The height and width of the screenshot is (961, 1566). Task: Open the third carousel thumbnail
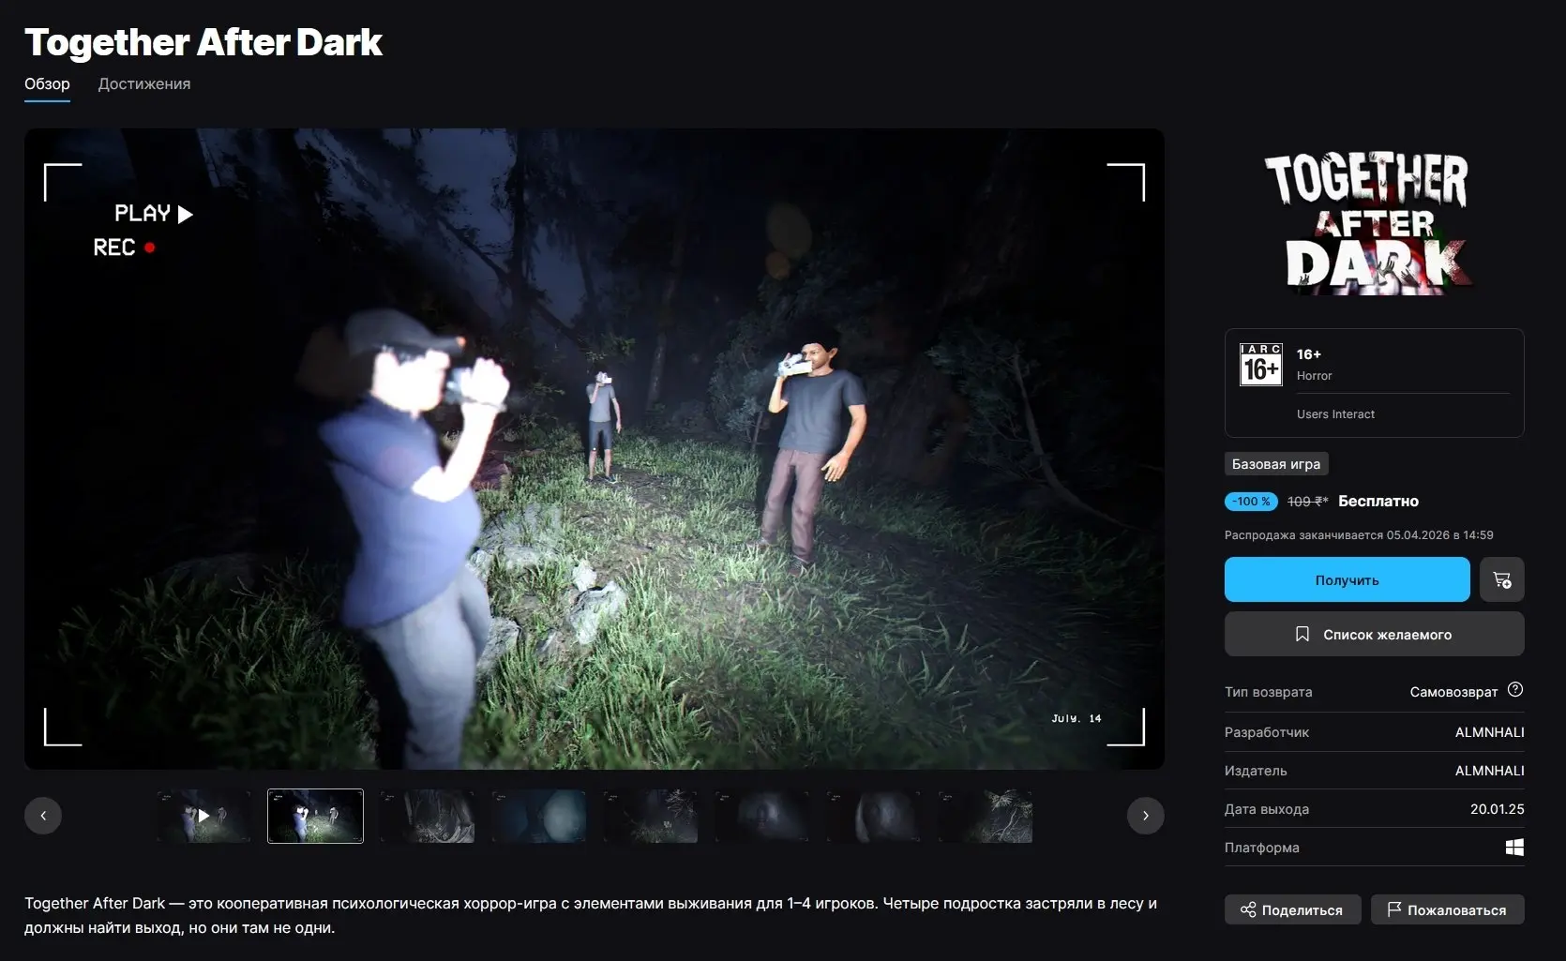pos(427,816)
